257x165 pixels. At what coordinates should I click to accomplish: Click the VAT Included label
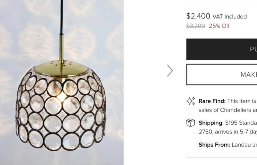[x=229, y=17]
